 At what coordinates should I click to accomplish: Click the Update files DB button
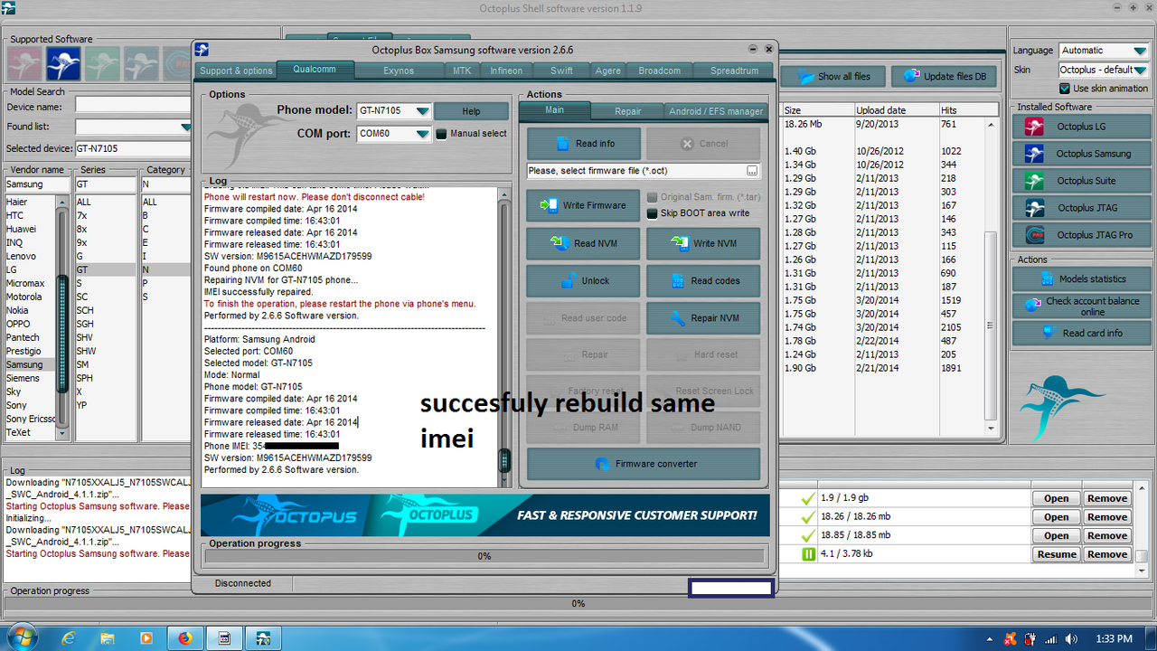[x=944, y=77]
